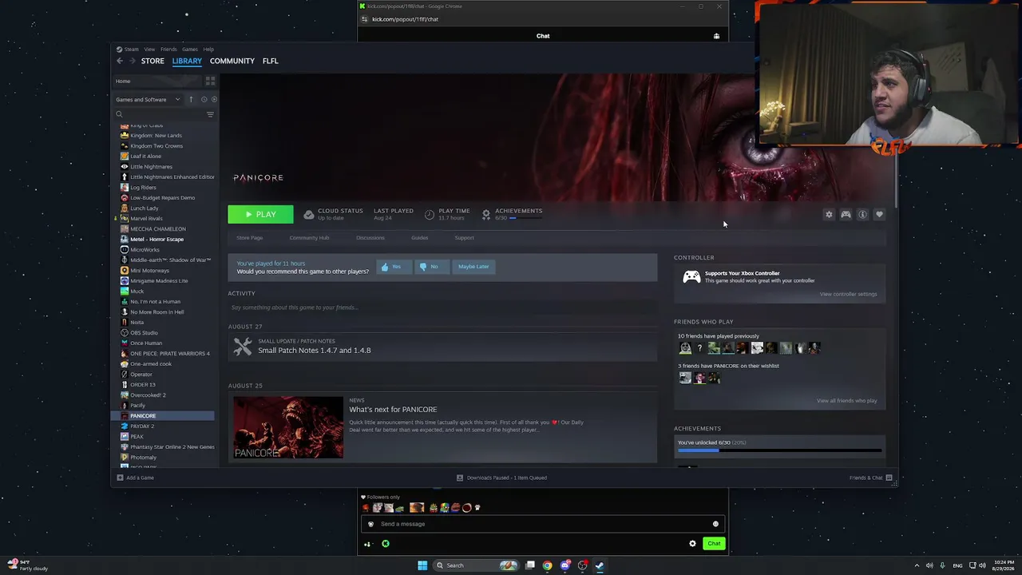Switch to the COMMUNITY tab
The image size is (1022, 575).
pyautogui.click(x=232, y=61)
